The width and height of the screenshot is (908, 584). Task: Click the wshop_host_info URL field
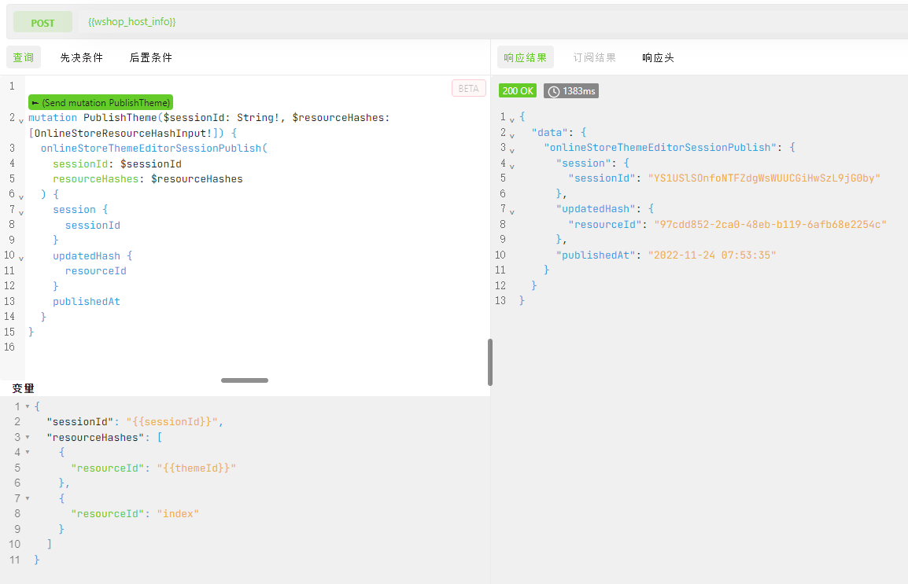coord(132,22)
